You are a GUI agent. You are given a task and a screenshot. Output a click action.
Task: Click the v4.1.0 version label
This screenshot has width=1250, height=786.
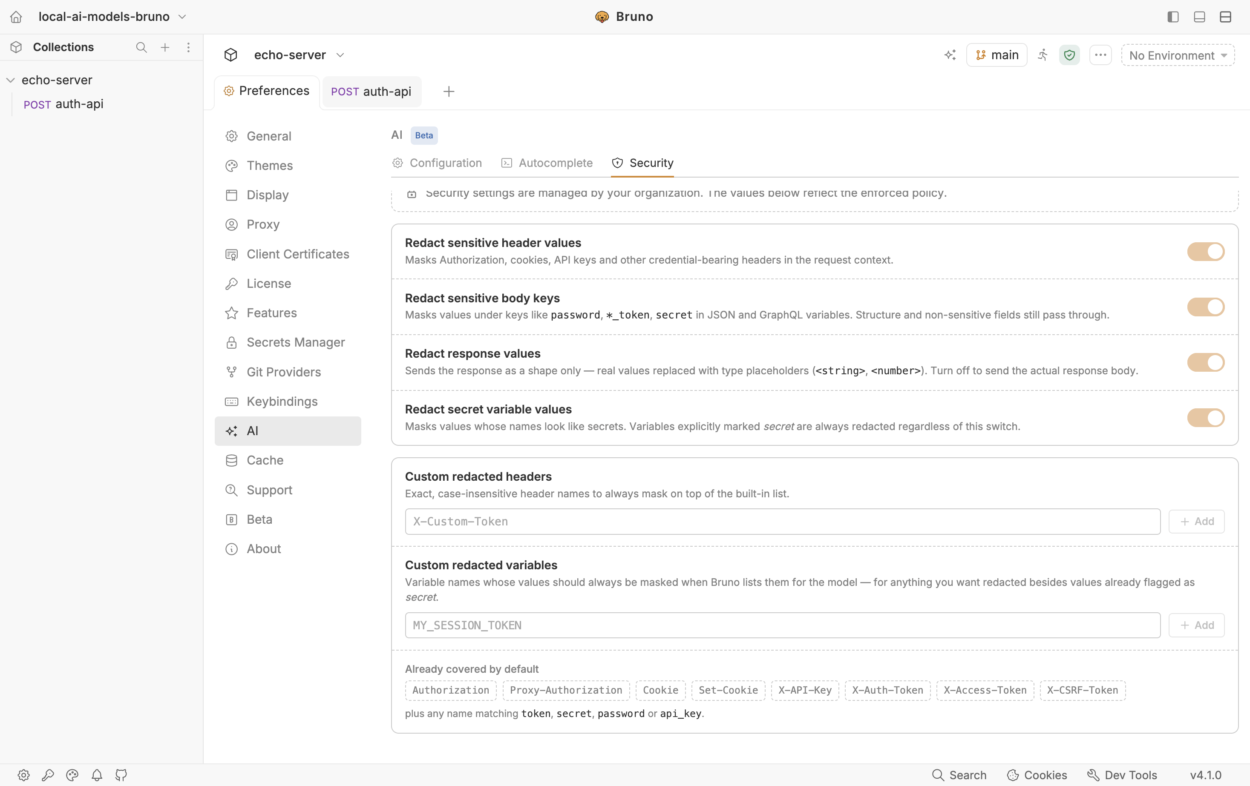[x=1205, y=775]
